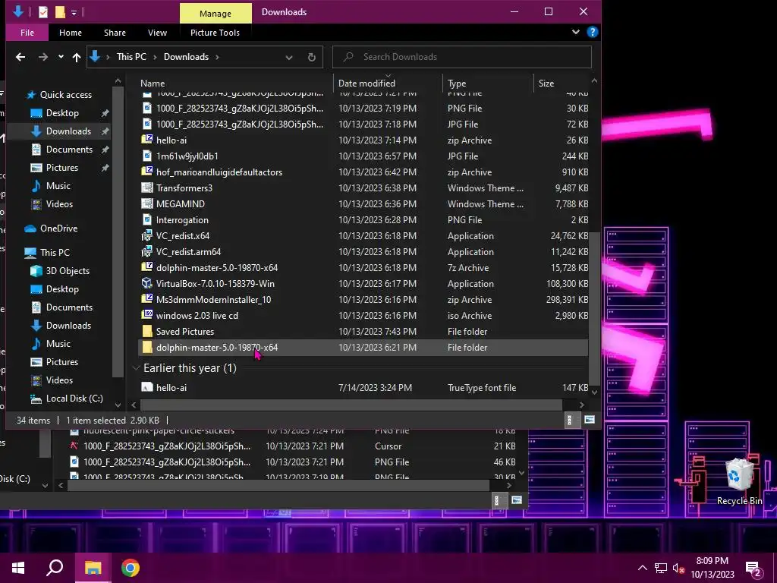Viewport: 777px width, 583px height.
Task: Collapse the Earlier this year group
Action: coord(137,368)
